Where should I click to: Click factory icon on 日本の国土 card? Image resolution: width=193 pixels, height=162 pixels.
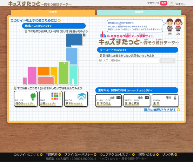(118, 97)
